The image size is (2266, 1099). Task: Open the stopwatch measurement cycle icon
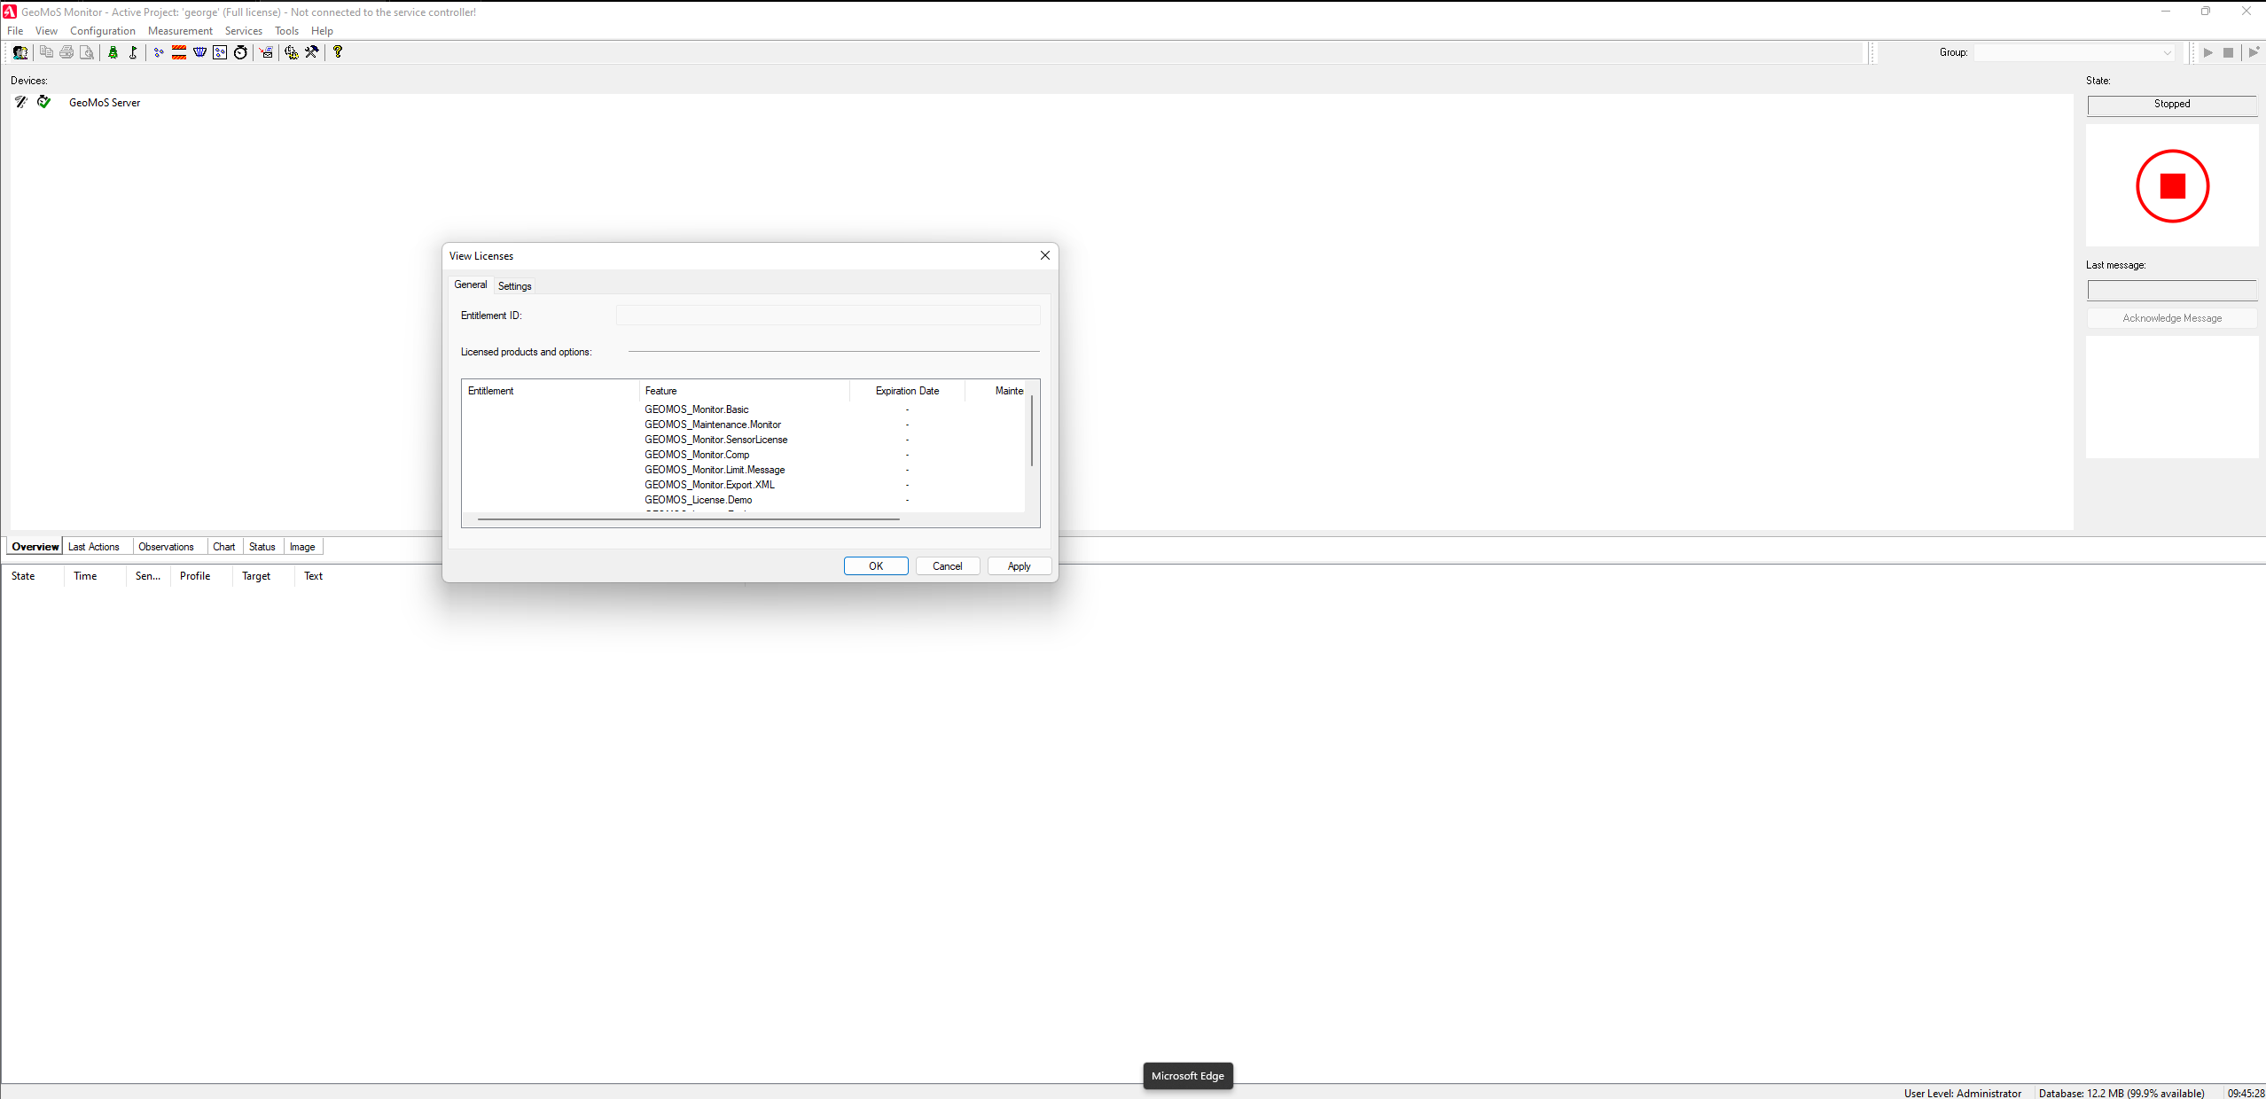[240, 52]
